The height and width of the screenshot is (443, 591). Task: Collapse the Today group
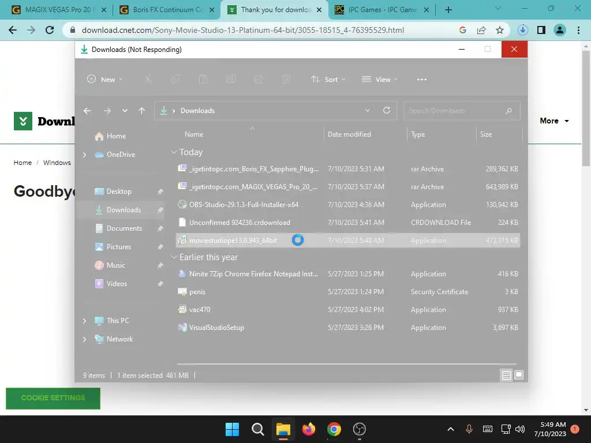coord(174,152)
